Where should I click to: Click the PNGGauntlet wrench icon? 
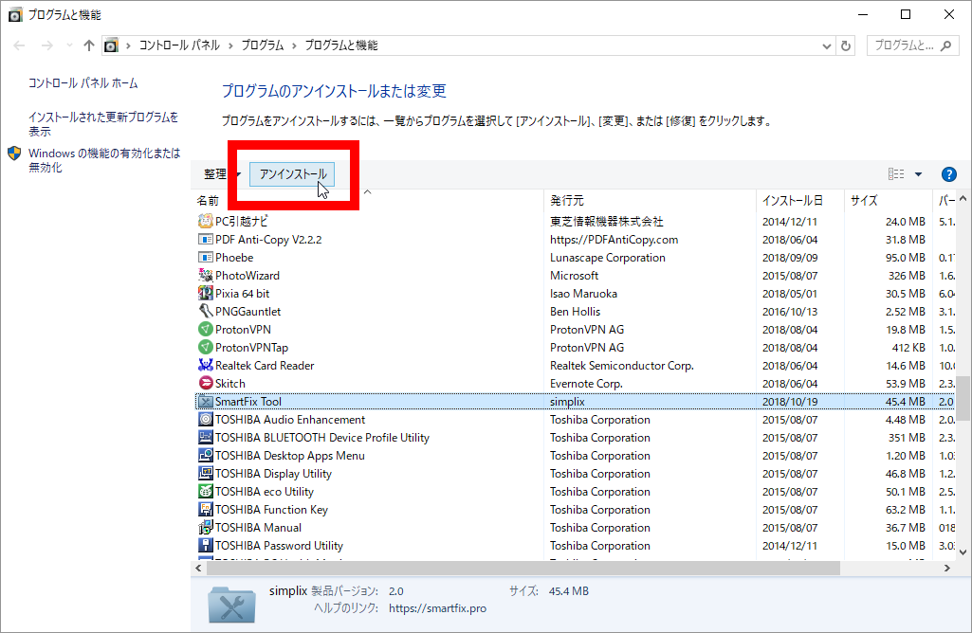[205, 311]
